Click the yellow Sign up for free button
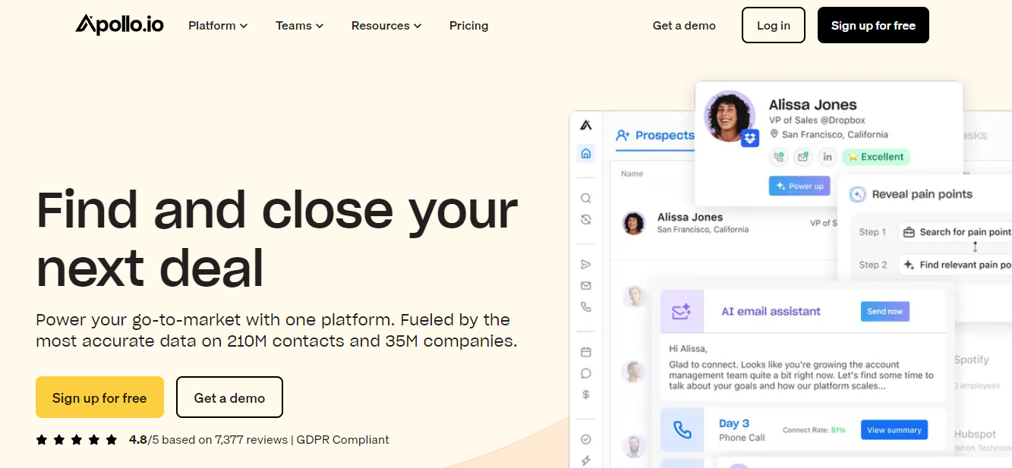Viewport: 1012px width, 468px height. (x=99, y=397)
